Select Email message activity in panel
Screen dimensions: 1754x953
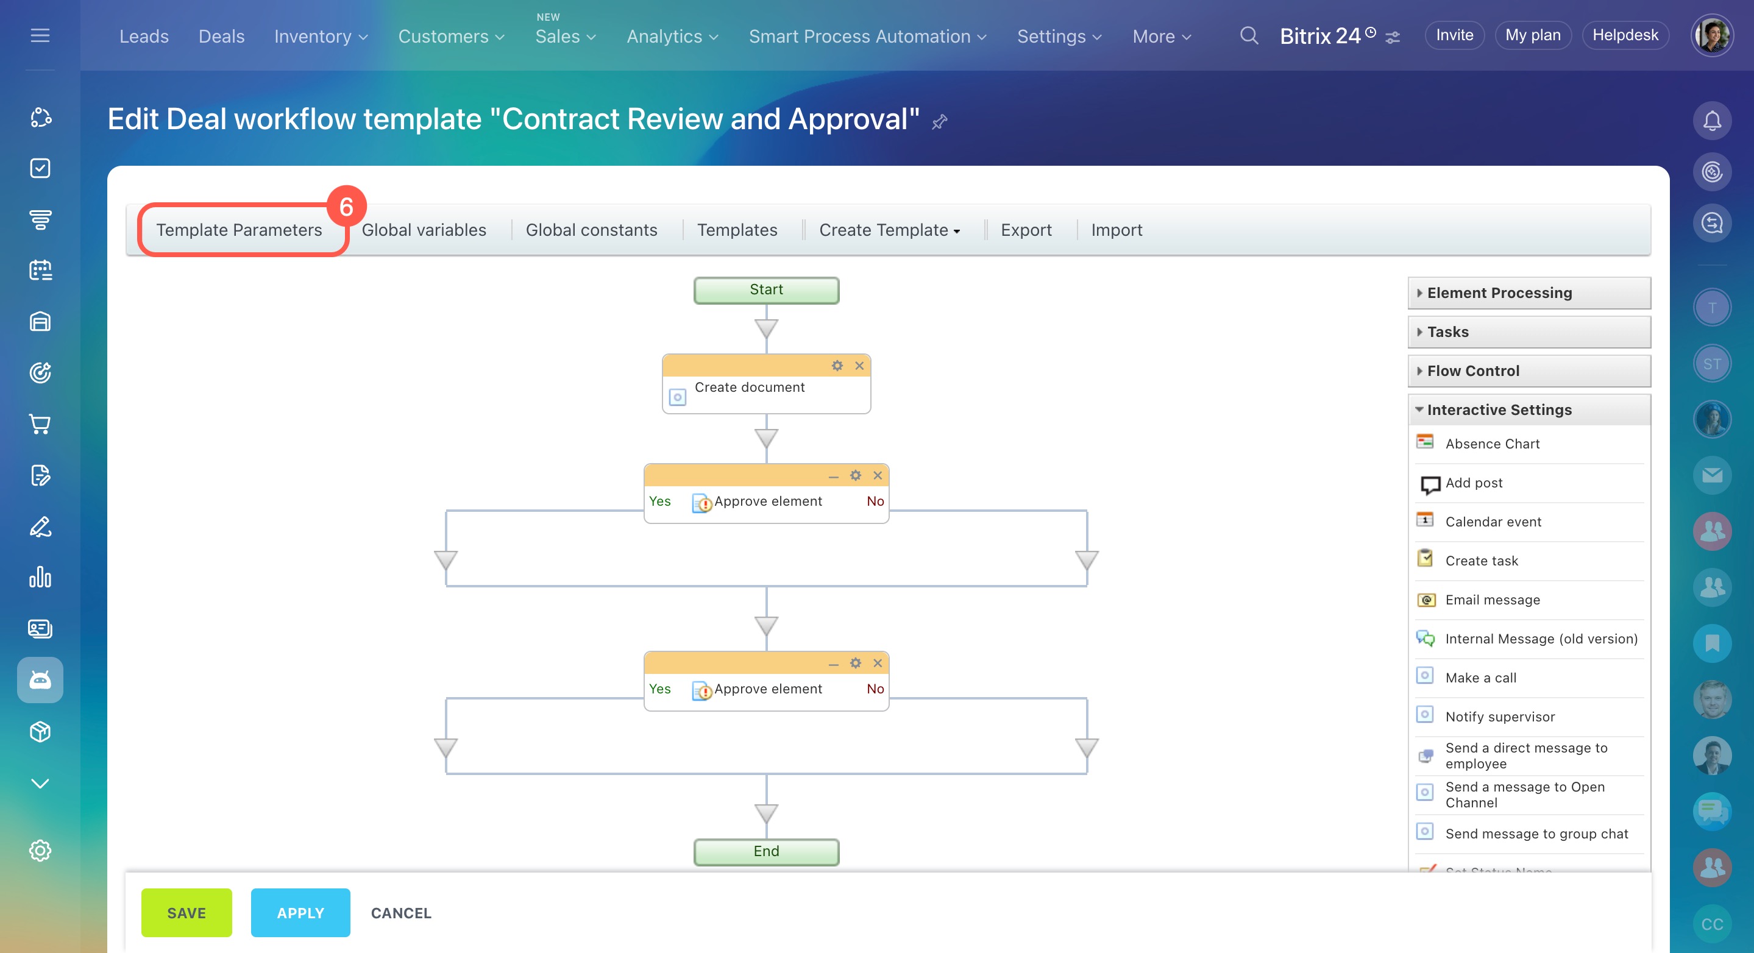click(x=1493, y=600)
